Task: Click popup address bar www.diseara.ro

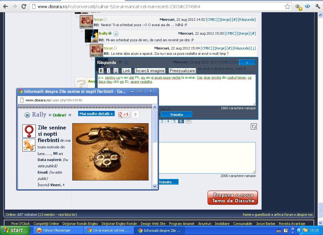Action: point(88,100)
